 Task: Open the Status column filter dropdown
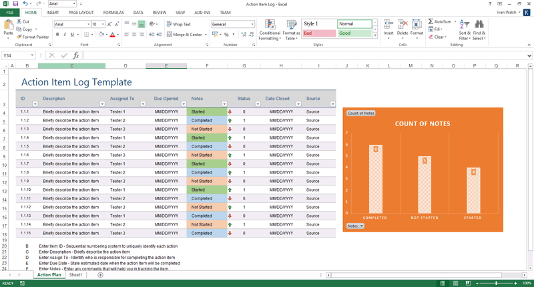pos(258,104)
